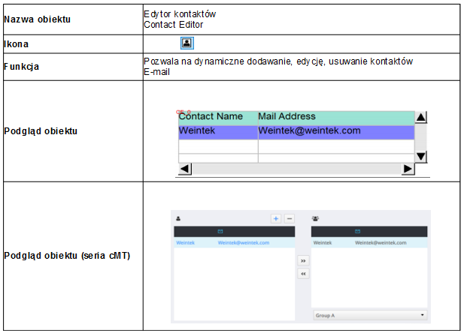This screenshot has height=333, width=464.
Task: Click the Contact Editor icon in Ikona row
Action: (x=187, y=43)
